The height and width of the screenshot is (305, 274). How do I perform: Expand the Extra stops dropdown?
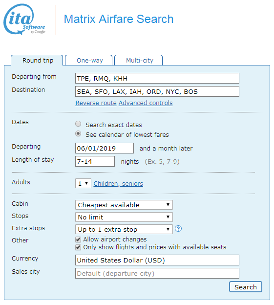[x=124, y=229]
